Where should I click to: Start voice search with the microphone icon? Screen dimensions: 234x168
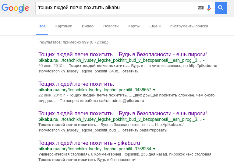[209, 8]
